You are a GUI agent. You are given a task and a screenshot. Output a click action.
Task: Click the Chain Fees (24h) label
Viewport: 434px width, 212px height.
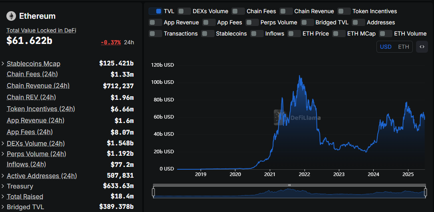pyautogui.click(x=32, y=74)
